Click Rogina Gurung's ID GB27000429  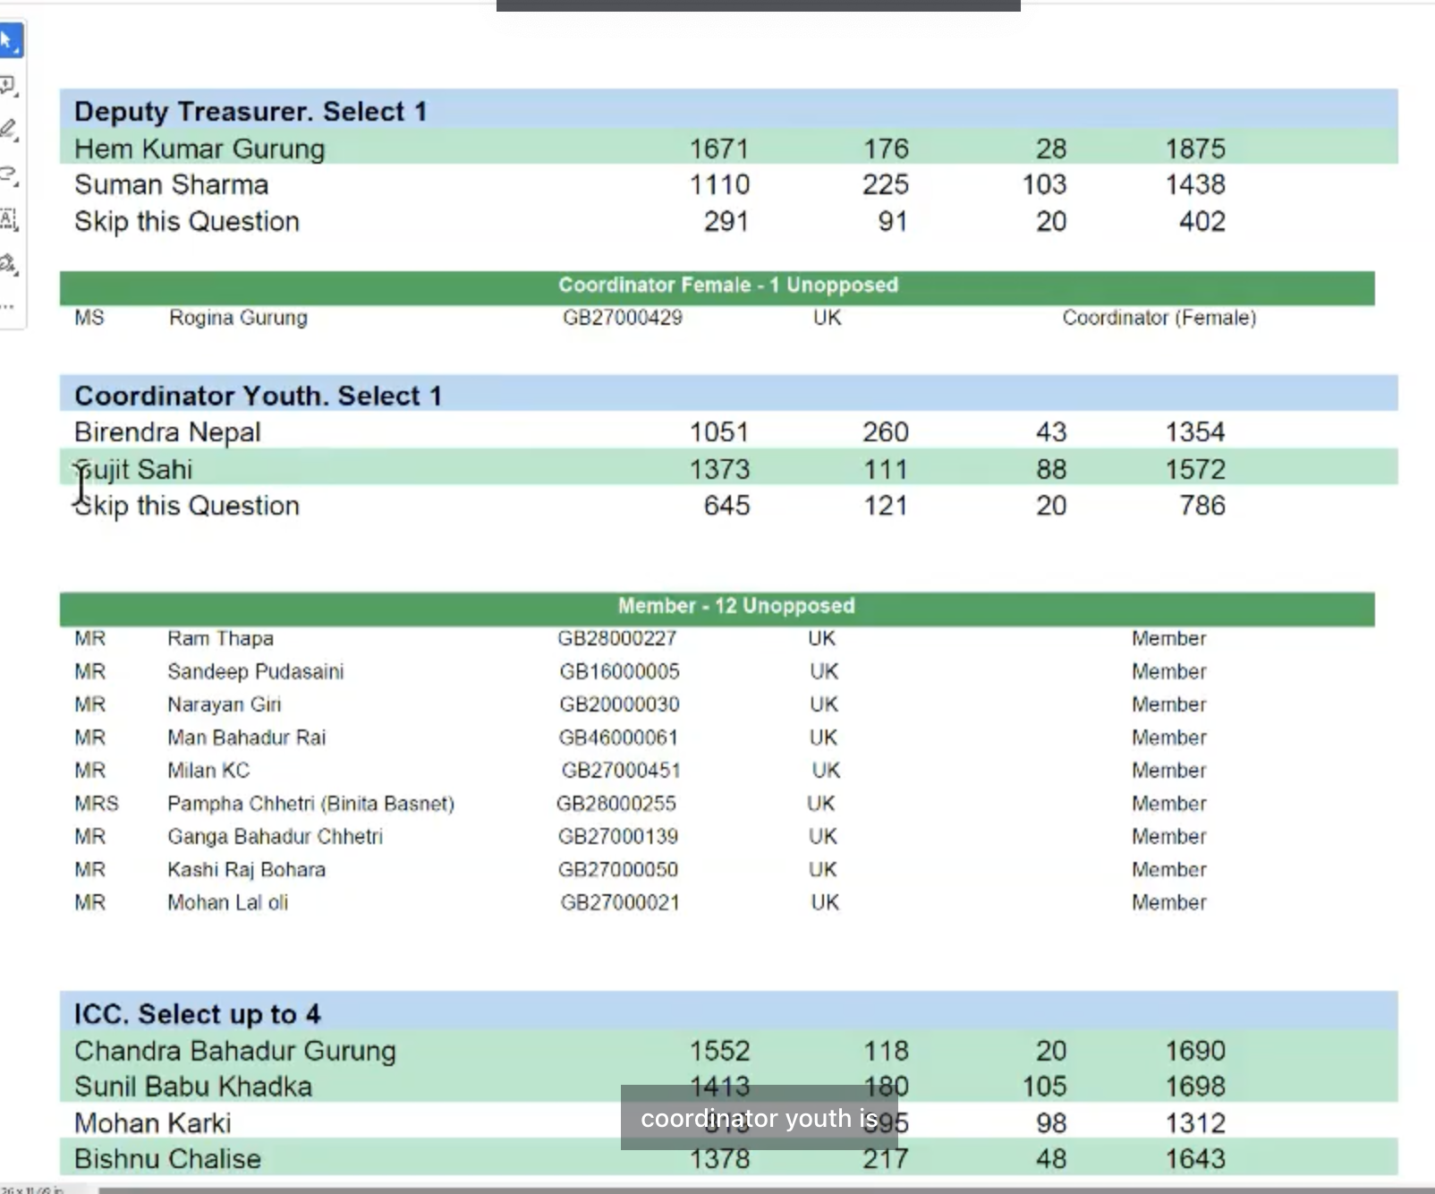click(x=622, y=318)
